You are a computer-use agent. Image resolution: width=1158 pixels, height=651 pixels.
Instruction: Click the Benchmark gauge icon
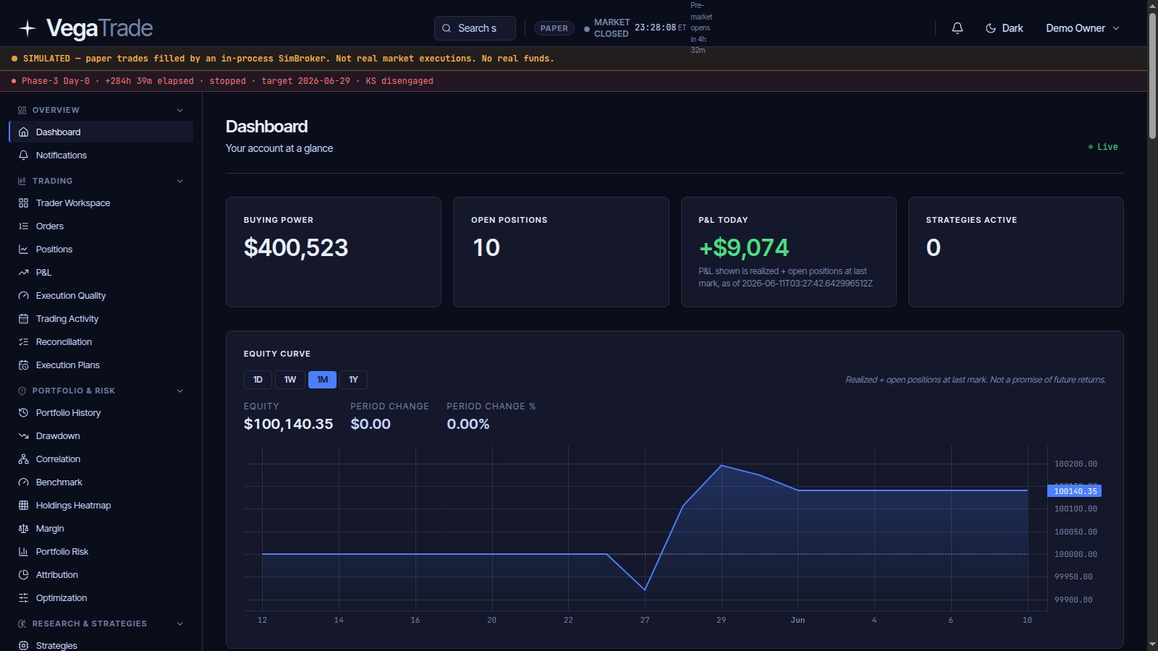pos(23,482)
